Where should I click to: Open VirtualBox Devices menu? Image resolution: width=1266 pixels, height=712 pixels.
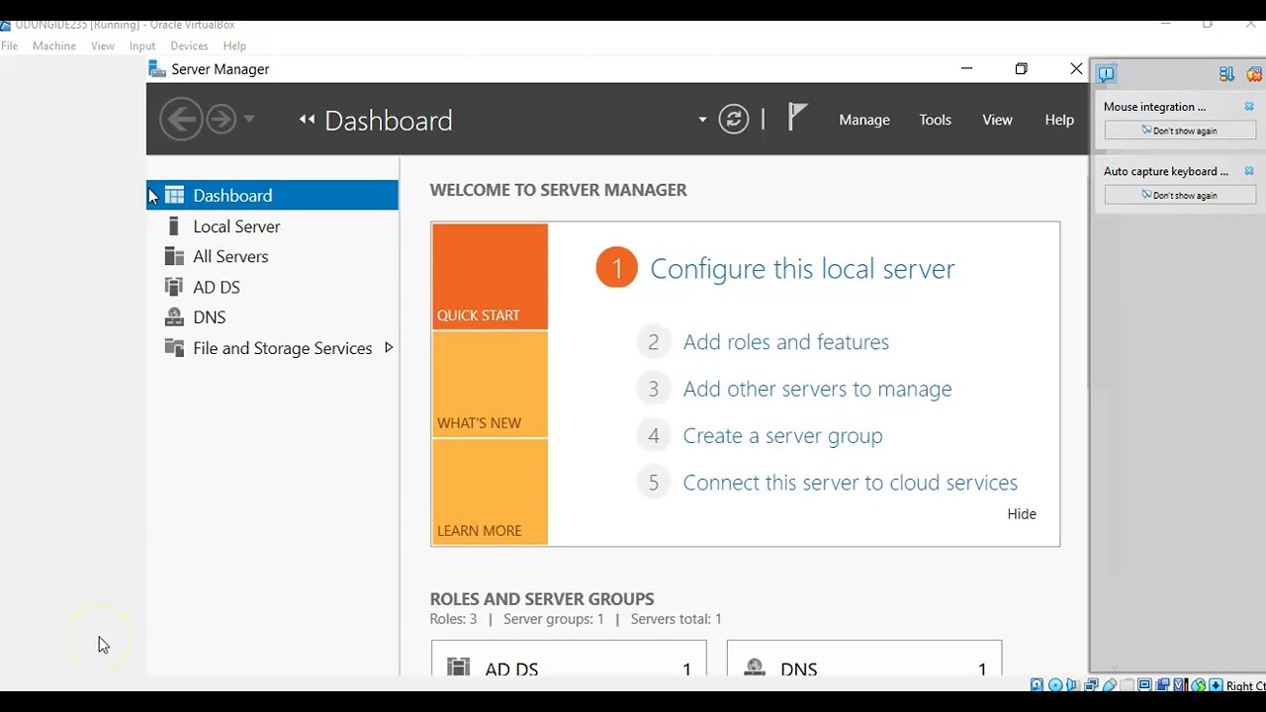tap(189, 45)
